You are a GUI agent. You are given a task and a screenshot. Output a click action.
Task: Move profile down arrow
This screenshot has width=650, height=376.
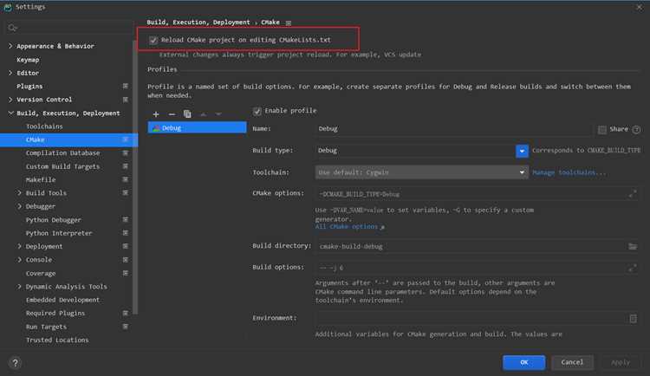point(218,114)
